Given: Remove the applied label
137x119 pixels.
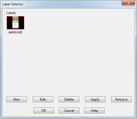Looking at the screenshot, I should pyautogui.click(x=121, y=99).
